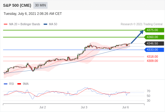Click the S&P 500 (CME) title
The width and height of the screenshot is (165, 112).
(x=17, y=5)
